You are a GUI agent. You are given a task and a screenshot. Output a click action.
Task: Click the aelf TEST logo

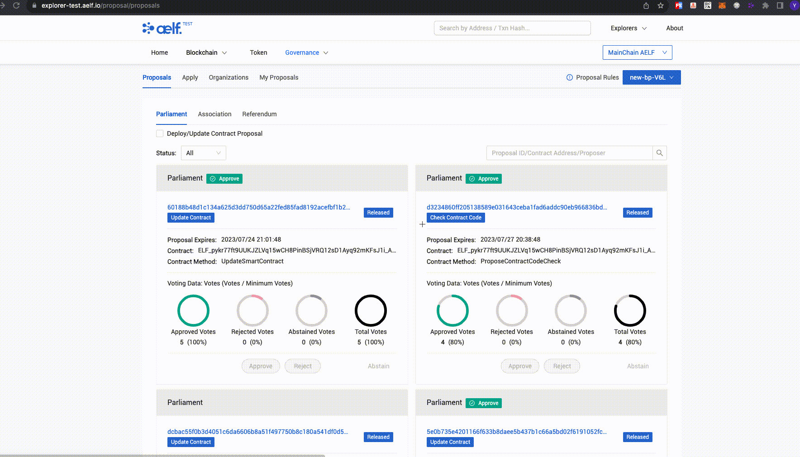pyautogui.click(x=167, y=28)
